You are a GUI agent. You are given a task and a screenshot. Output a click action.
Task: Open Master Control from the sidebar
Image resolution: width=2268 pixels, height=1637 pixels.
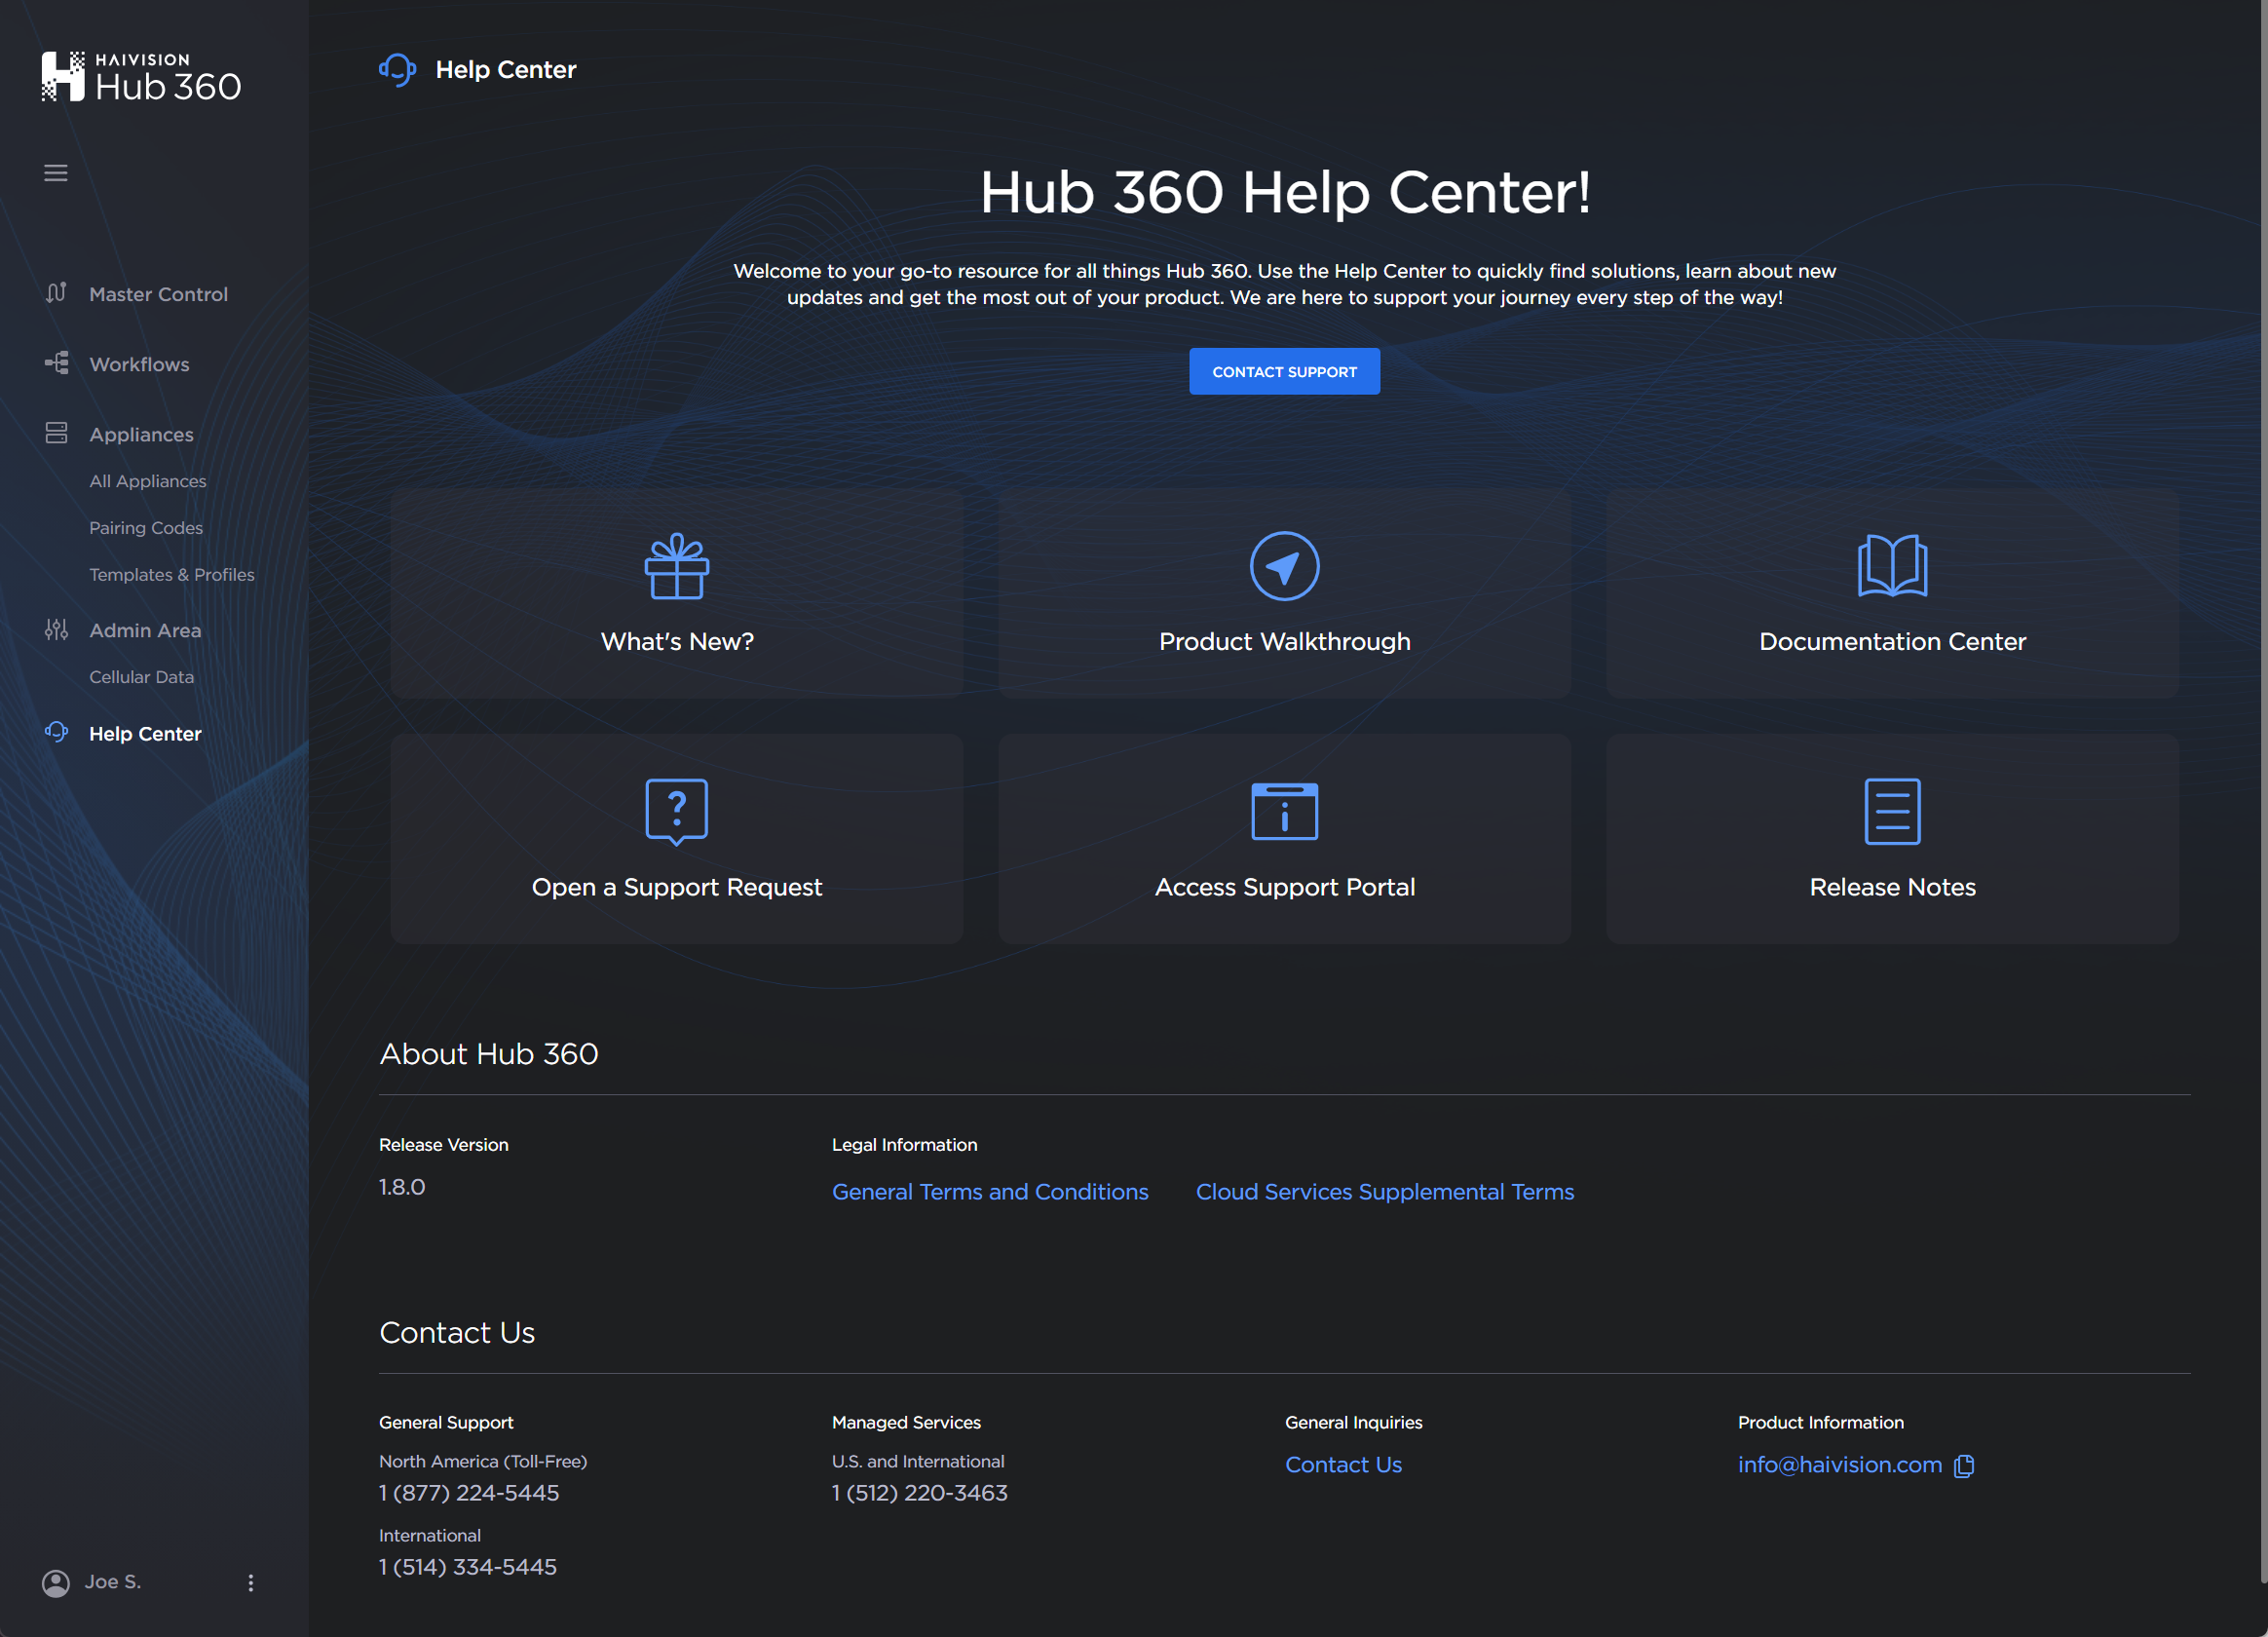coord(157,293)
